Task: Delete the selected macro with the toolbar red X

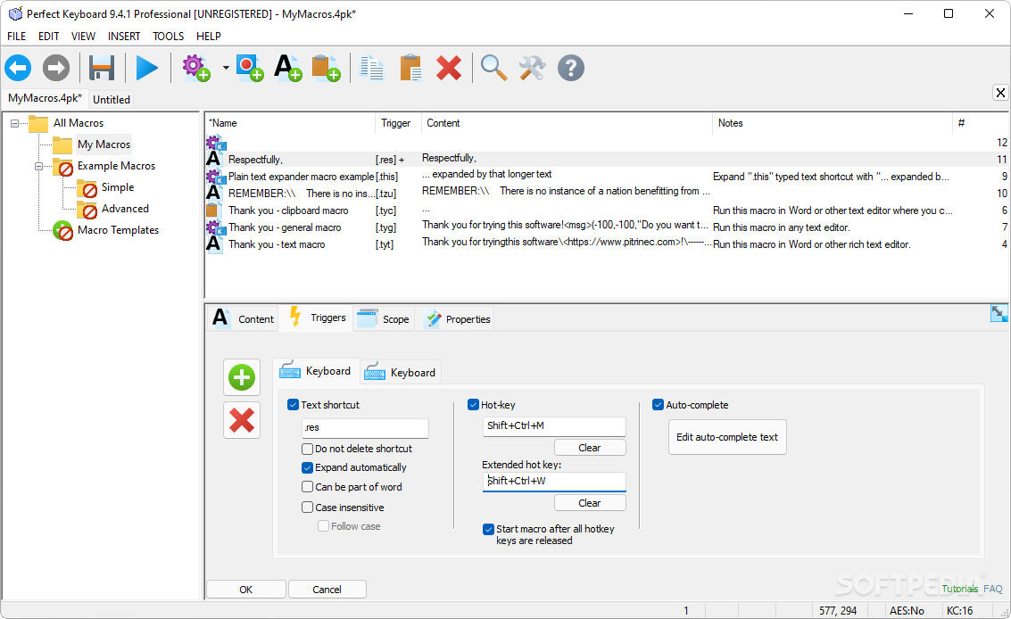Action: 449,68
